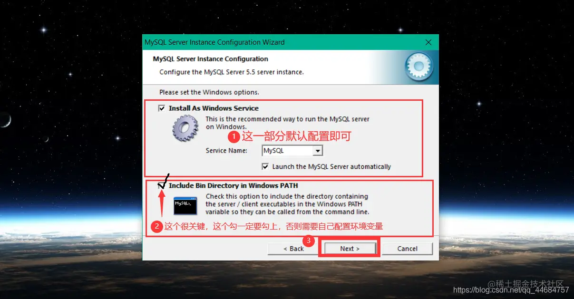The image size is (574, 299).
Task: Toggle Launch the MySQL Server automatically
Action: click(265, 166)
